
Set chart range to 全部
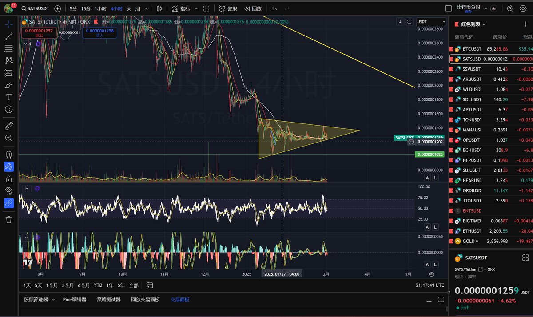point(133,285)
